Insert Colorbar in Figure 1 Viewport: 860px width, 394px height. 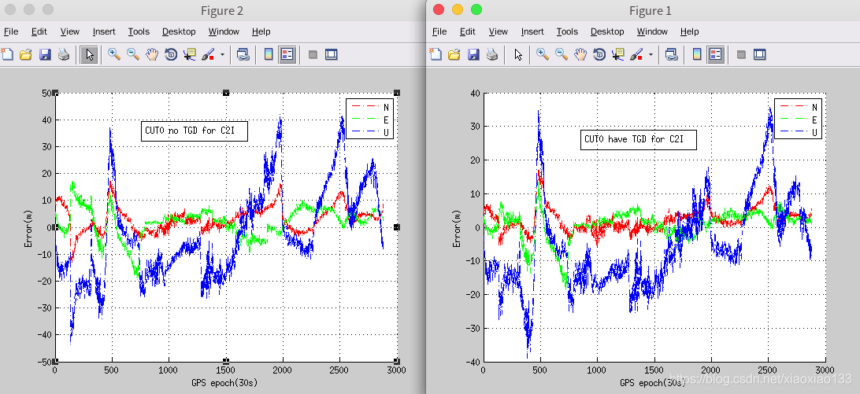(x=696, y=54)
